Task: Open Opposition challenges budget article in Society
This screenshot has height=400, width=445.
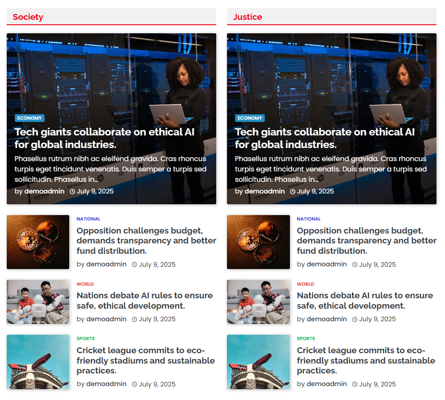Action: [146, 241]
